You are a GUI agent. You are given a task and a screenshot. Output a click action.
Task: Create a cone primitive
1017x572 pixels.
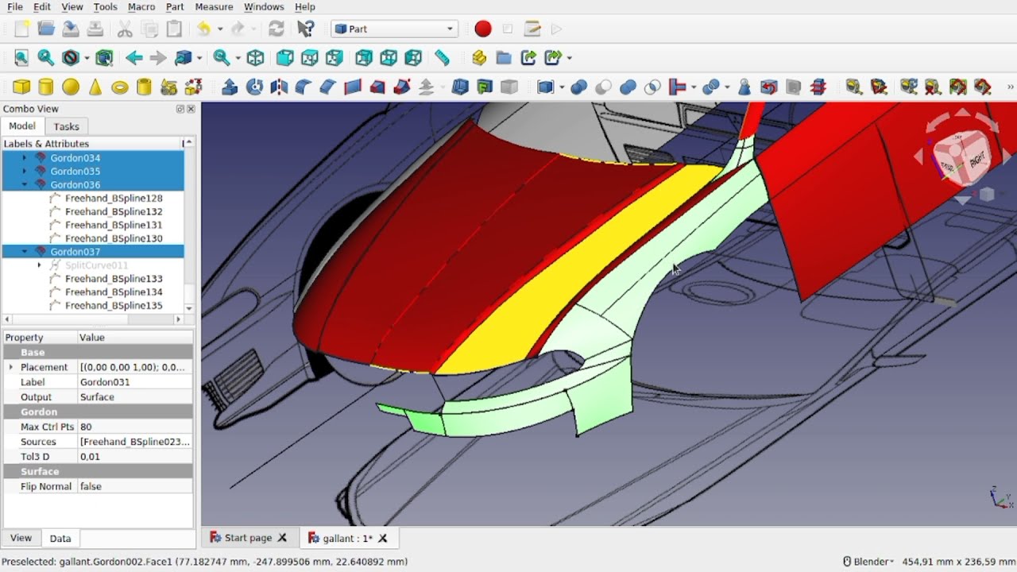[95, 87]
